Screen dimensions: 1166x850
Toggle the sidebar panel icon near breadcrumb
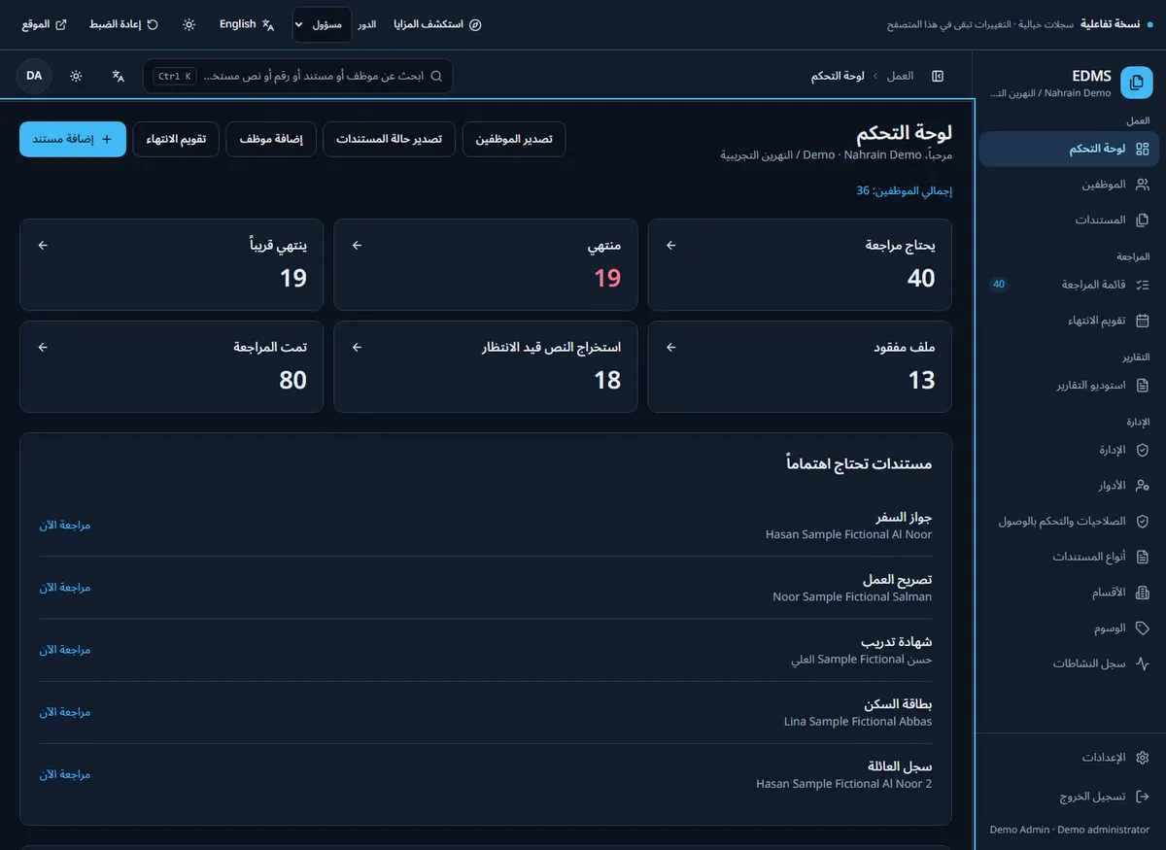(x=938, y=76)
